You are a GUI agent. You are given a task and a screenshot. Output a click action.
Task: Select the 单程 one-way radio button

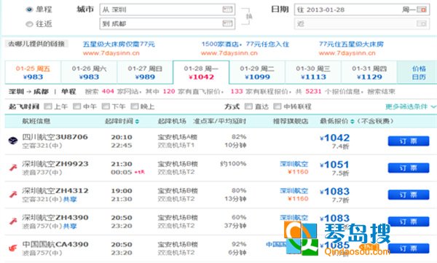coord(29,9)
